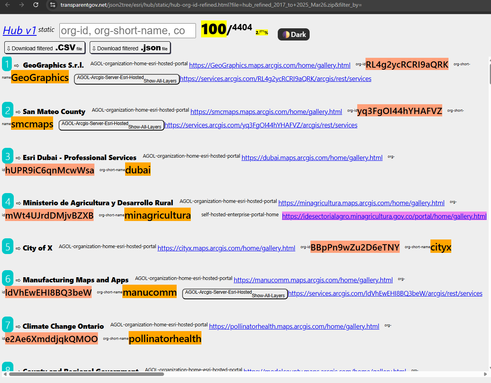Click the short-name cityx label
The width and height of the screenshot is (491, 383).
441,247
